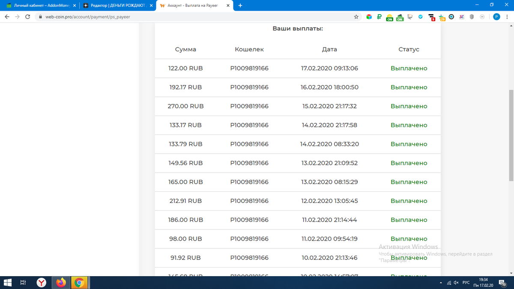
Task: Close the Выплата на Payeer tab
Action: tap(227, 6)
